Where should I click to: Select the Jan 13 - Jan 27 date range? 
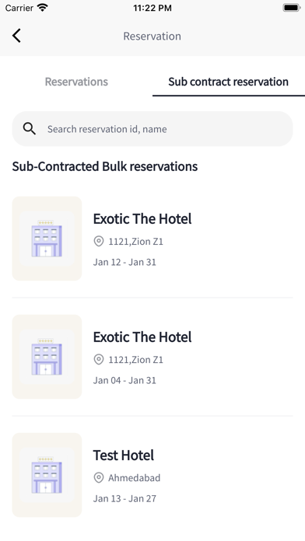pos(124,498)
